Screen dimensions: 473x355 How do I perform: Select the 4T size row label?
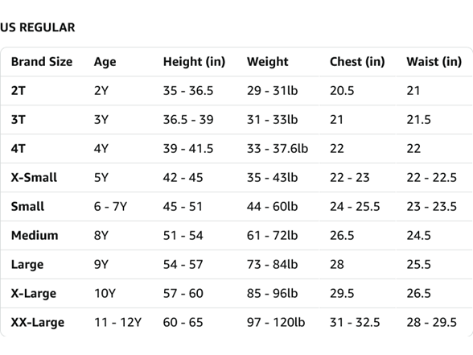click(19, 148)
